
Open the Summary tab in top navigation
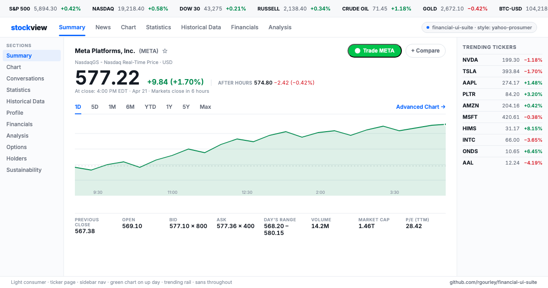(x=72, y=27)
